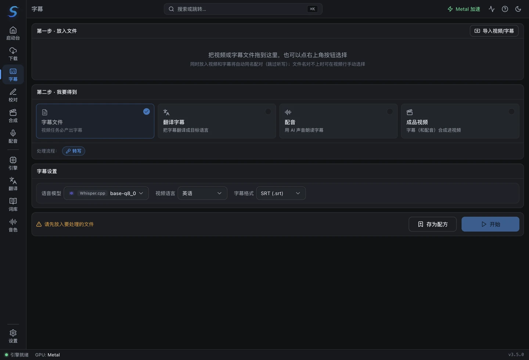Open the 引擎 sidebar page

(13, 163)
